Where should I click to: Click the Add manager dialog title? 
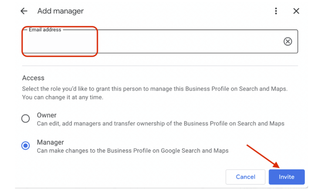click(x=60, y=11)
